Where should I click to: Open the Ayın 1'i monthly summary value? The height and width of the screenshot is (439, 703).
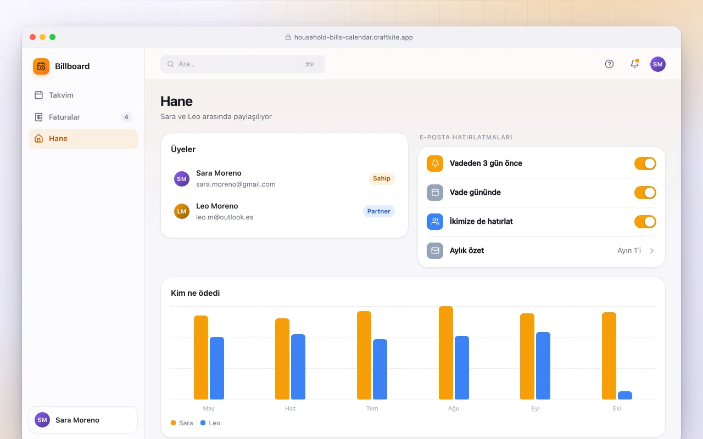629,251
